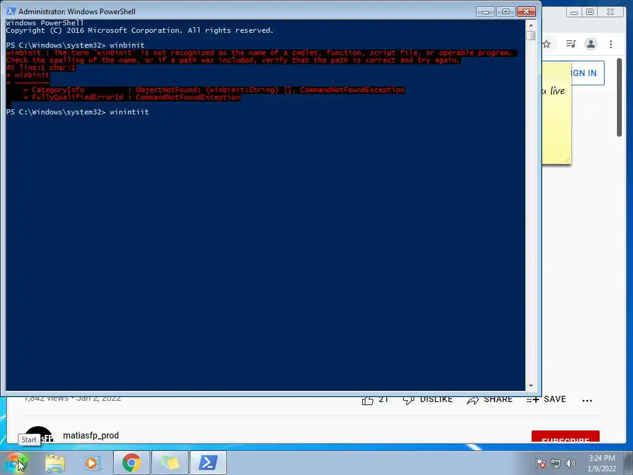Open the volume speaker icon
Viewport: 633px width, 475px height.
point(571,463)
